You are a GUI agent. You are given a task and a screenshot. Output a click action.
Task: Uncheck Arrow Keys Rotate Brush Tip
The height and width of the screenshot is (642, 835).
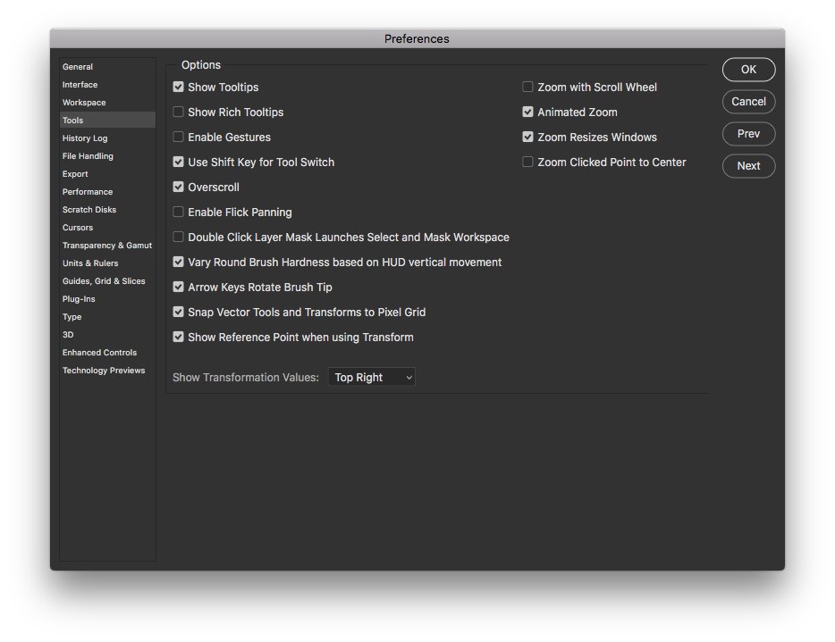(x=179, y=288)
